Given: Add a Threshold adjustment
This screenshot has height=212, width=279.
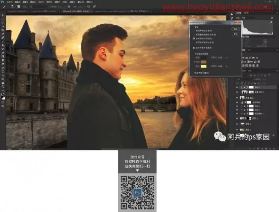Looking at the screenshot, I should (x=250, y=66).
